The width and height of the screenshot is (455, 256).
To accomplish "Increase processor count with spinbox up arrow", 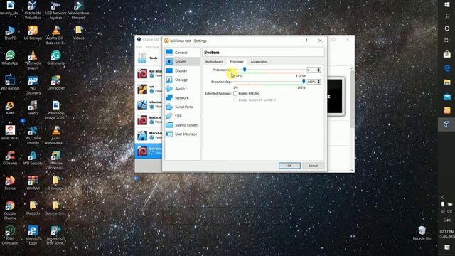I will [319, 69].
